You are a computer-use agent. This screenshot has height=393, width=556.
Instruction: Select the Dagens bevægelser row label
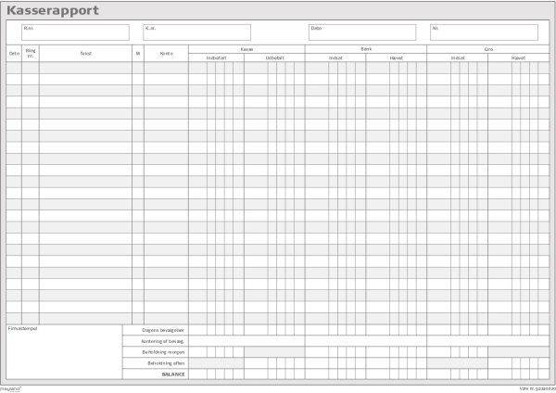(x=163, y=330)
